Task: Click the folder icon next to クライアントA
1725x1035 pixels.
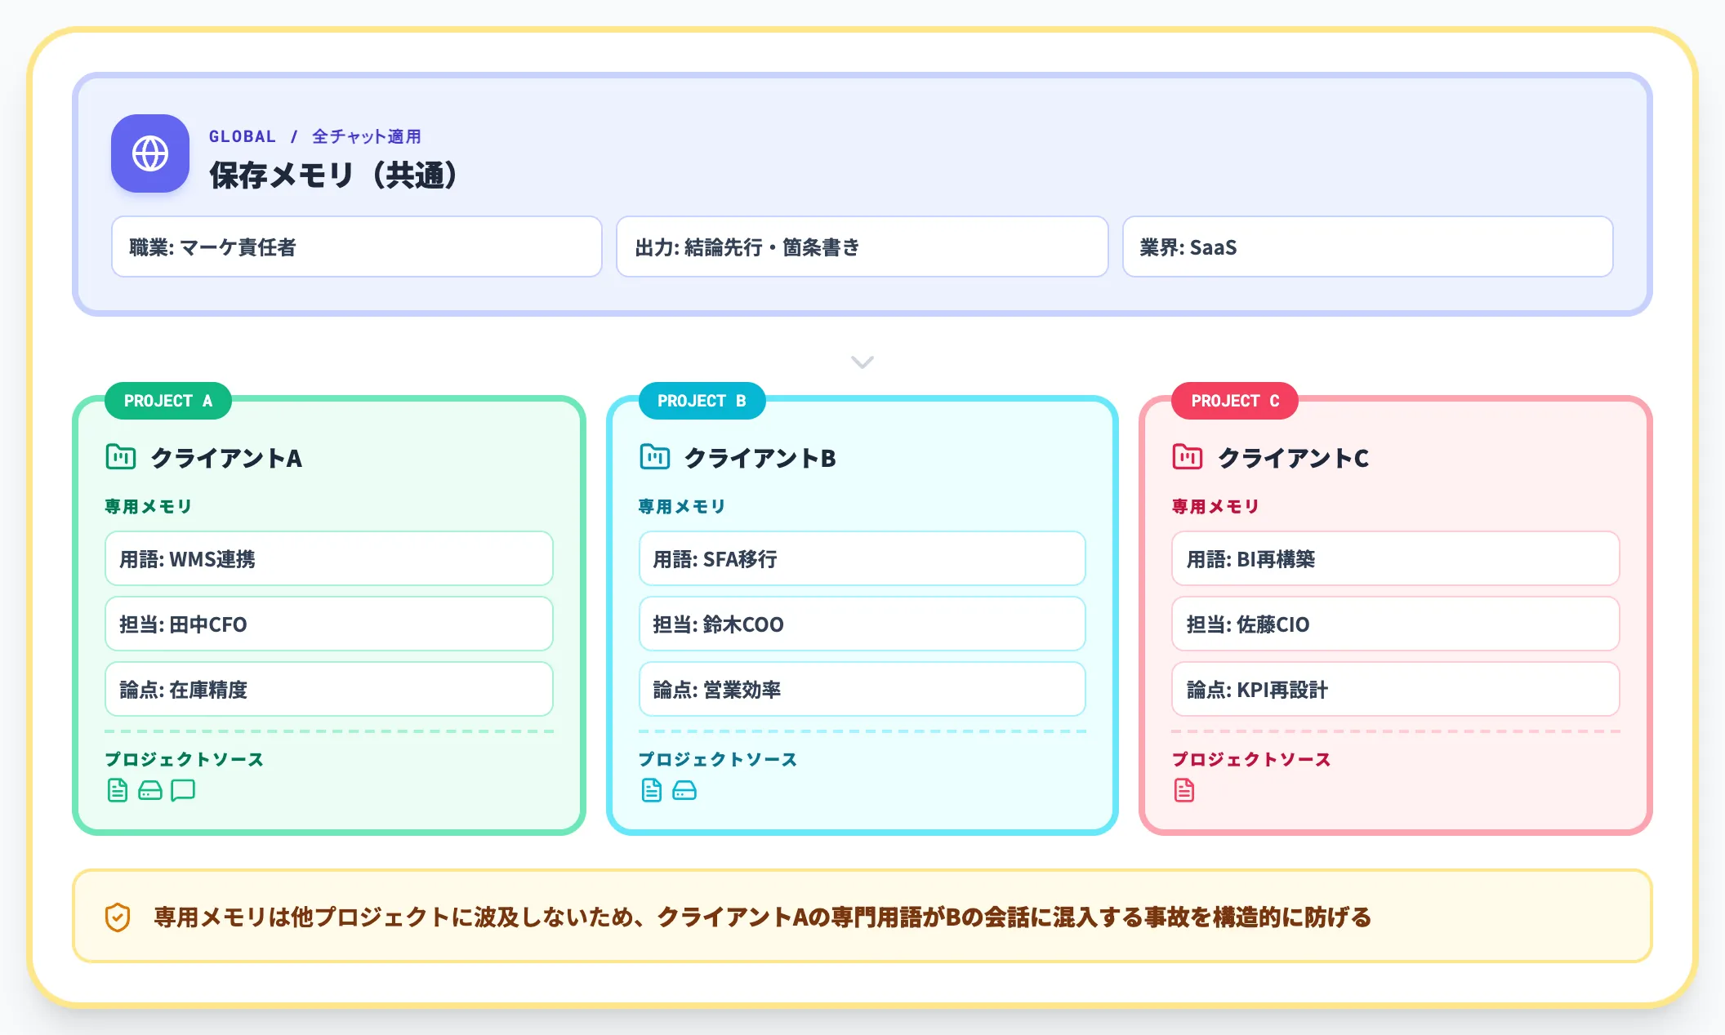Action: point(121,456)
